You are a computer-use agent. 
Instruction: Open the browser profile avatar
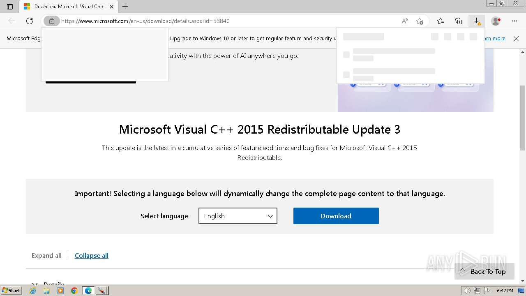pos(496,21)
